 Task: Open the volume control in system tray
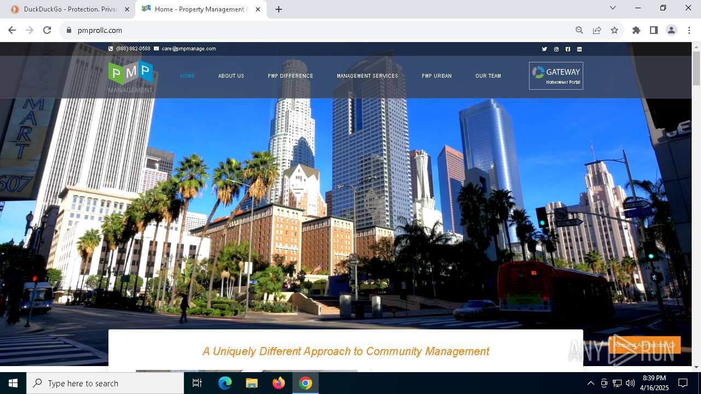pyautogui.click(x=630, y=383)
